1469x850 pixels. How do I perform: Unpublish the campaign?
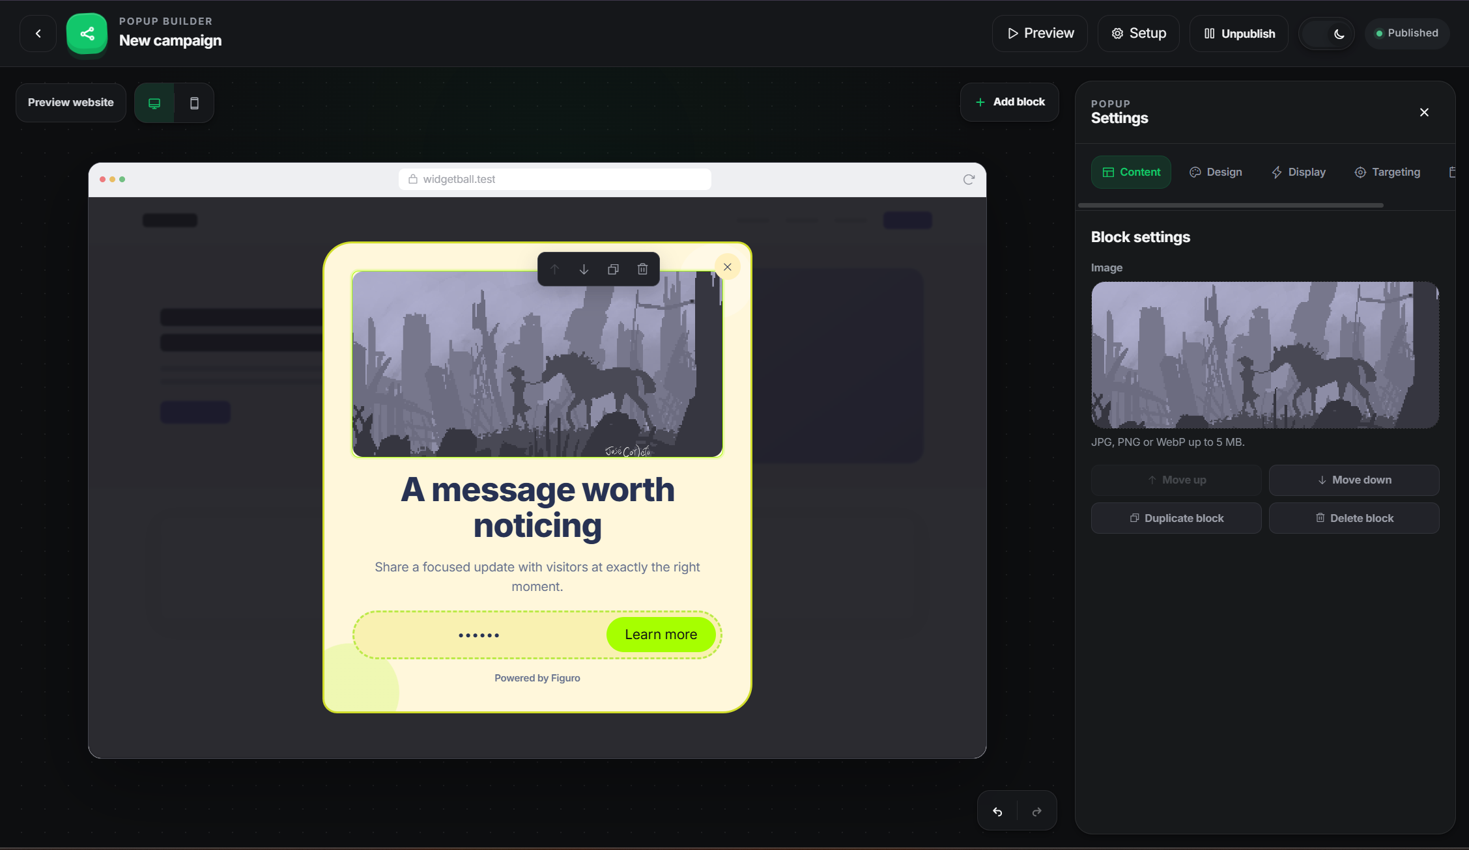click(1238, 33)
